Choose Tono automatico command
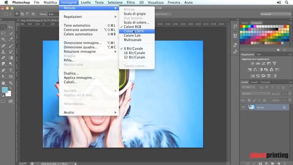Screen dimensions: 293x165 point(89,26)
